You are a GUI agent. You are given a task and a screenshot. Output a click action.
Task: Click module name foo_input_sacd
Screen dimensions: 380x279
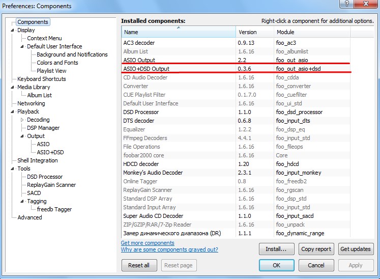pyautogui.click(x=295, y=216)
